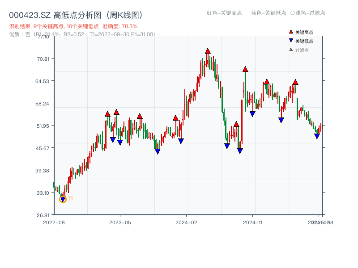Select blue key-low marker after the mid-2024 crash
This screenshot has height=268, width=358.
[x=227, y=146]
